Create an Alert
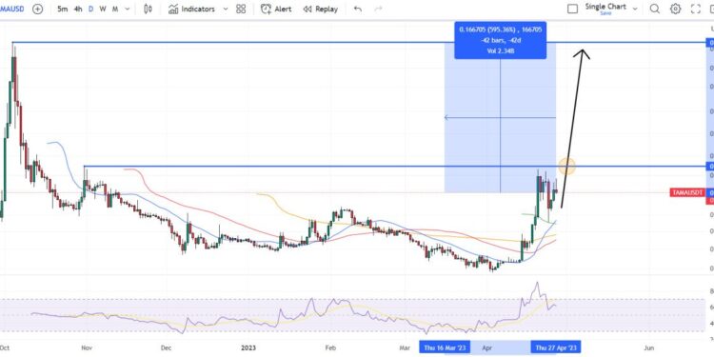 point(276,10)
